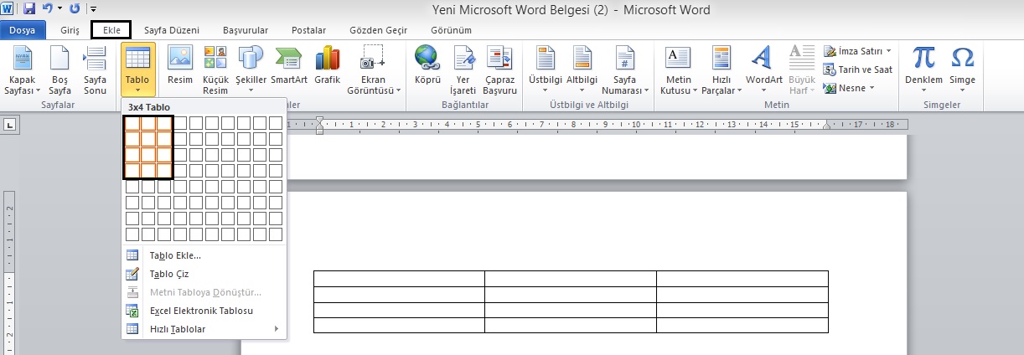Choose Tablo Çiz menu entry
The width and height of the screenshot is (1024, 355).
204,274
